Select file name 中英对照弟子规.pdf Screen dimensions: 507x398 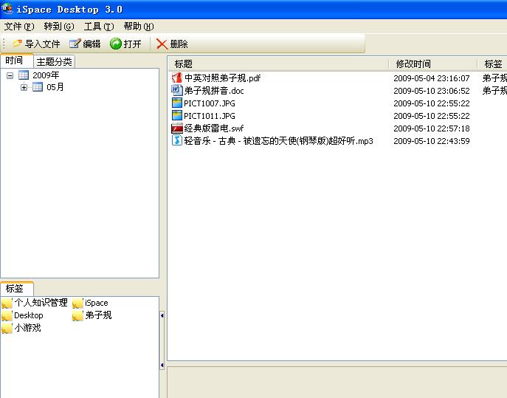(222, 78)
